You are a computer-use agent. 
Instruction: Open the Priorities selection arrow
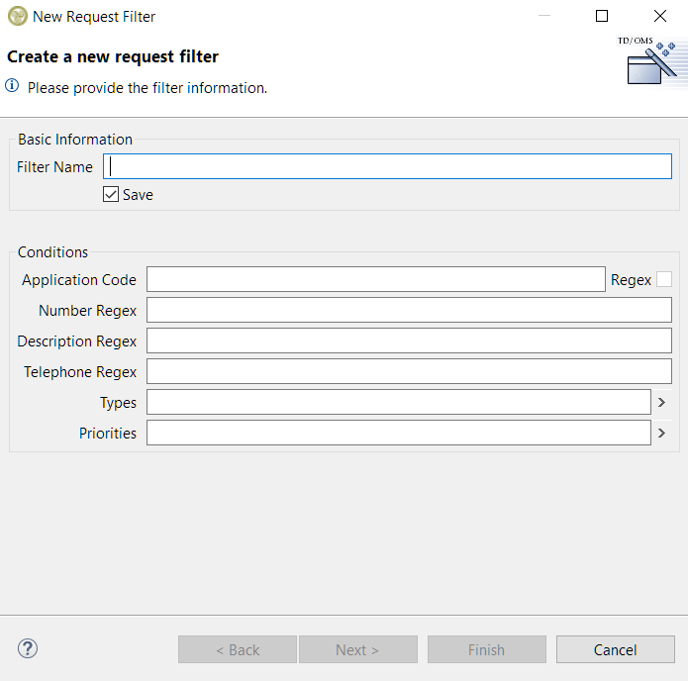coord(661,434)
